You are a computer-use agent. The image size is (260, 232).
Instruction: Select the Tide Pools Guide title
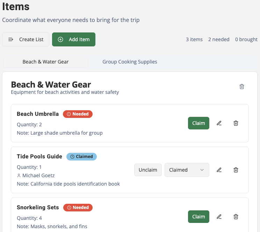pyautogui.click(x=39, y=157)
